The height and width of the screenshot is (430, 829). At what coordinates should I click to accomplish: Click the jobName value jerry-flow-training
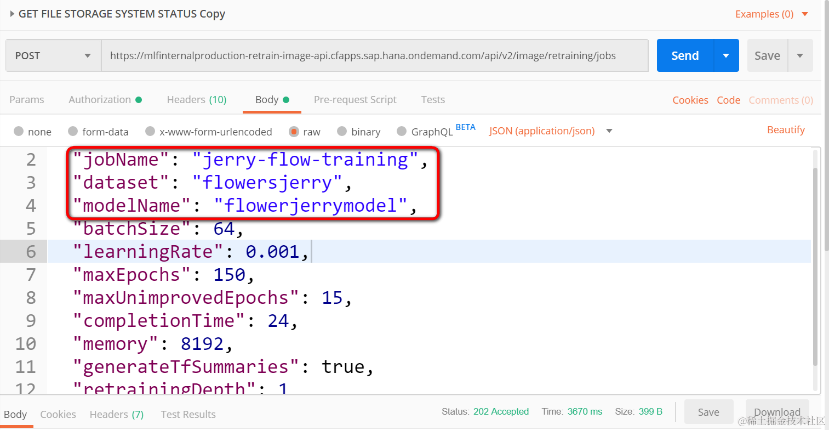click(x=306, y=160)
